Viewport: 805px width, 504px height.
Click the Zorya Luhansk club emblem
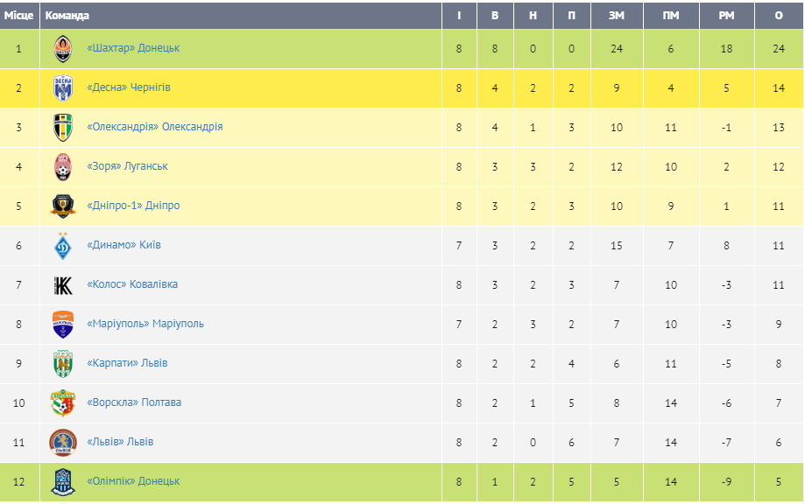coord(63,167)
